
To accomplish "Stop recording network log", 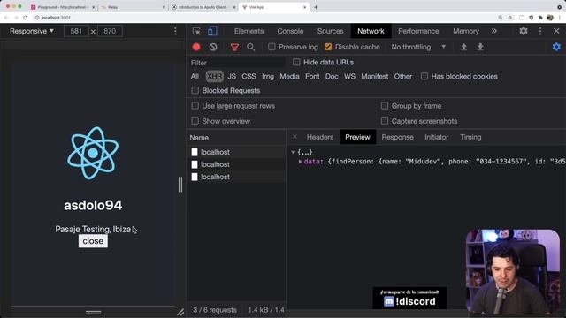I will (x=196, y=47).
